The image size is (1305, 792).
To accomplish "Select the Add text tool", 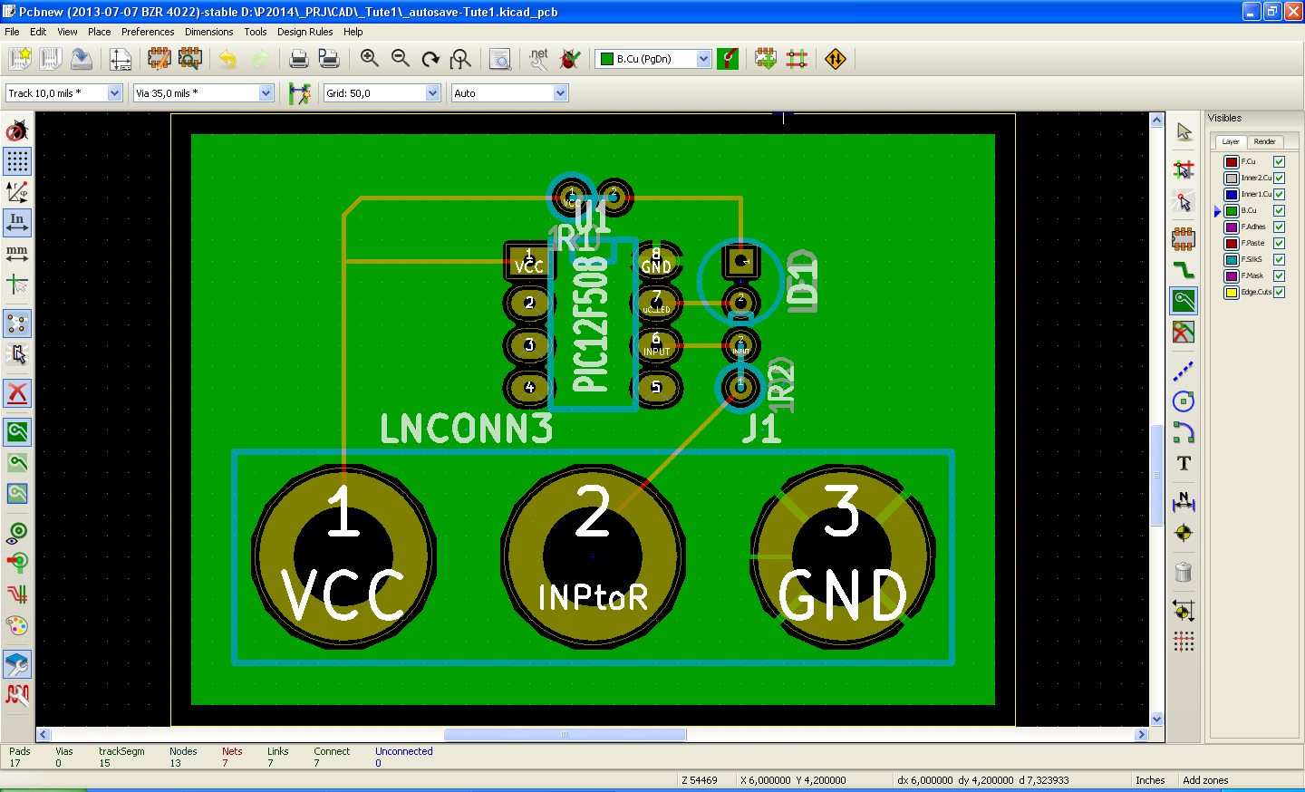I will point(1184,463).
